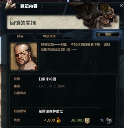
Task: Close the 戰役內容 window
Action: tap(121, 6)
